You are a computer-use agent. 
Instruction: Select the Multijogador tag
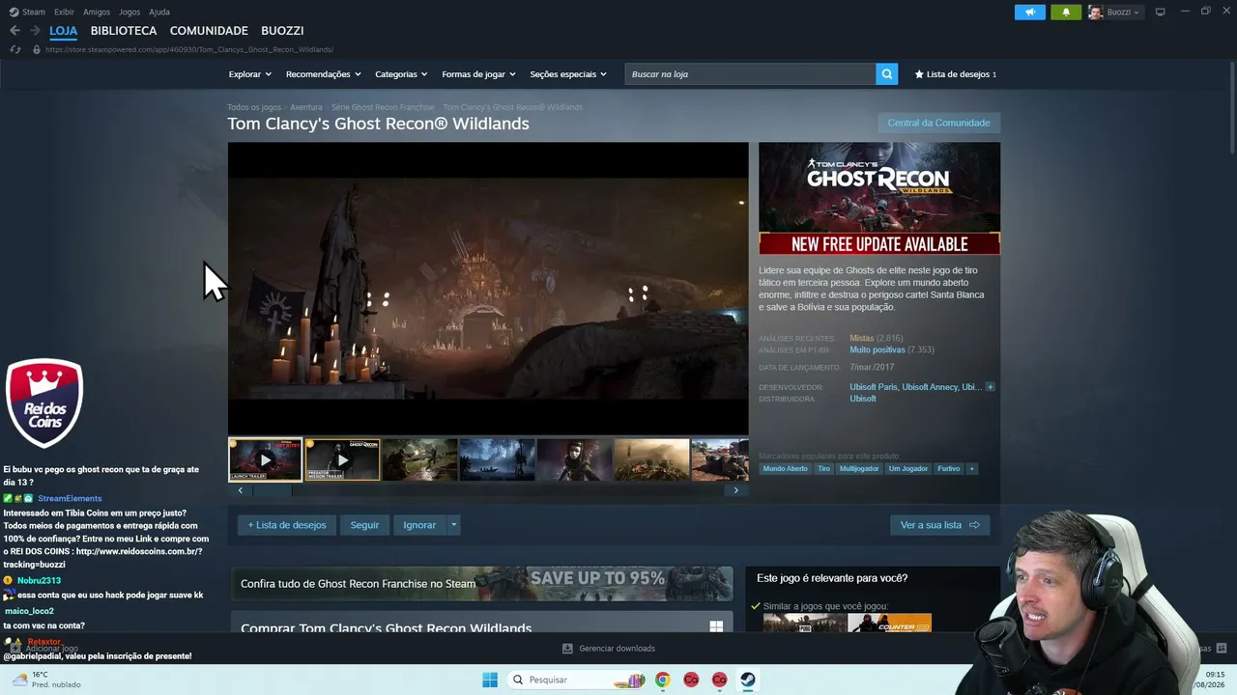coord(859,469)
